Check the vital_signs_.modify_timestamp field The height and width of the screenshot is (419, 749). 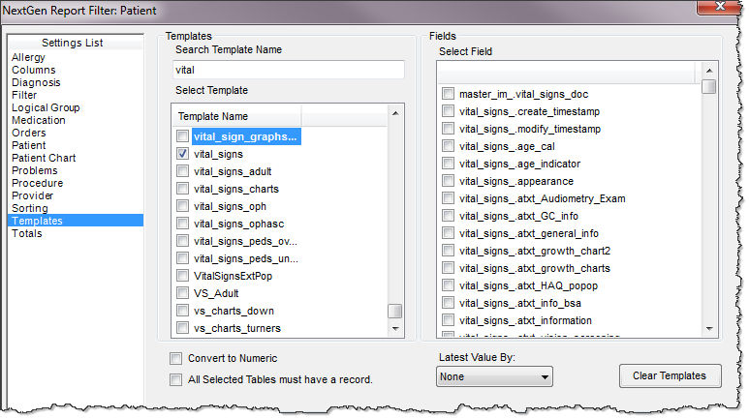[448, 129]
